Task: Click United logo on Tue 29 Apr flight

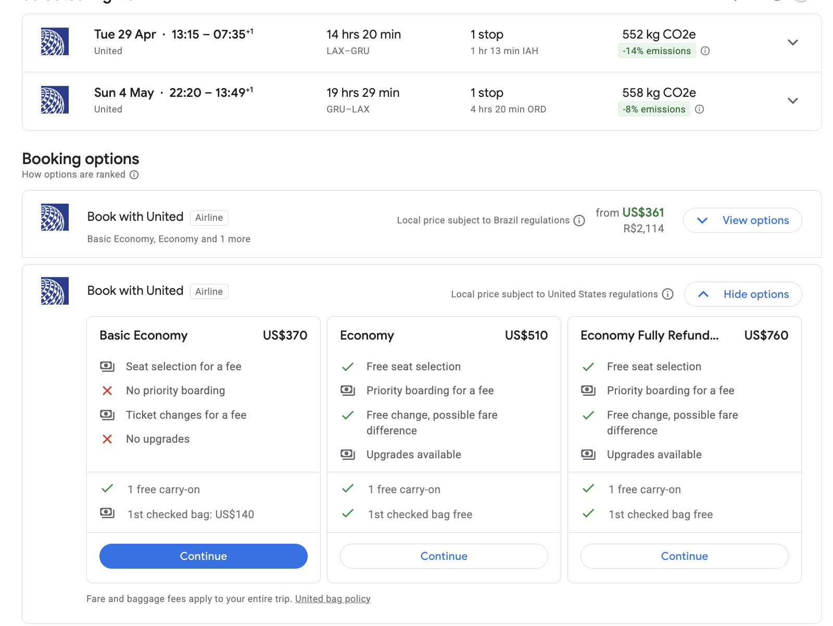Action: (55, 42)
